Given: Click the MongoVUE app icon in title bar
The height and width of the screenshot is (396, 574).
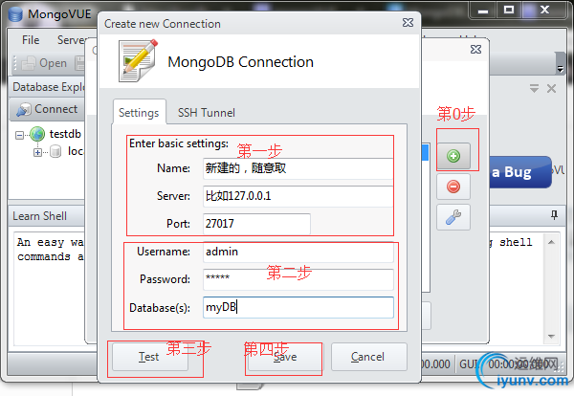Looking at the screenshot, I should coord(15,14).
